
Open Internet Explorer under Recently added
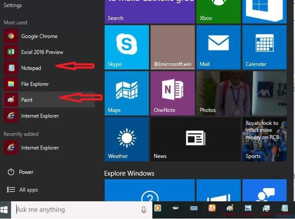(x=49, y=148)
